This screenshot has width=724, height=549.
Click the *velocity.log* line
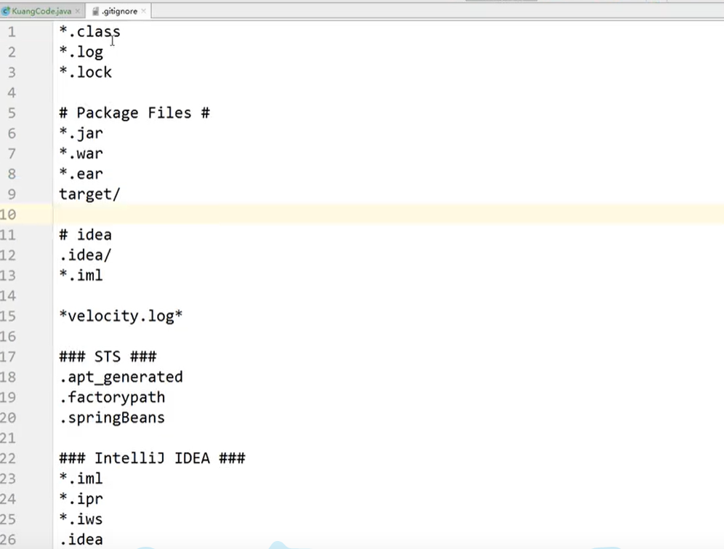click(121, 316)
